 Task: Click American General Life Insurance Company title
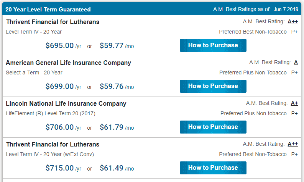69,63
